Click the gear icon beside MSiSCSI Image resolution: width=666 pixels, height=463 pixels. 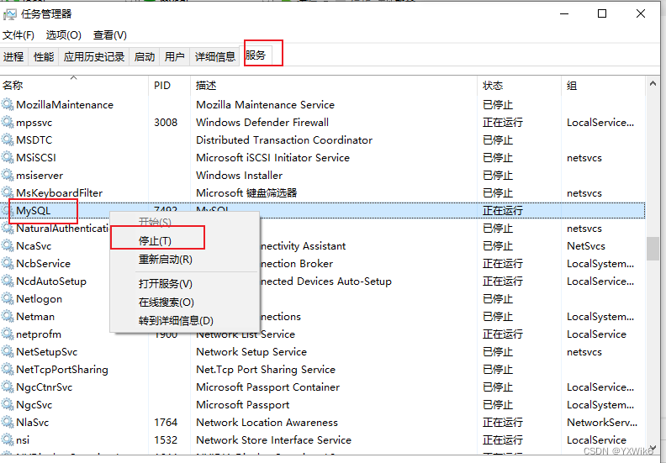click(8, 157)
